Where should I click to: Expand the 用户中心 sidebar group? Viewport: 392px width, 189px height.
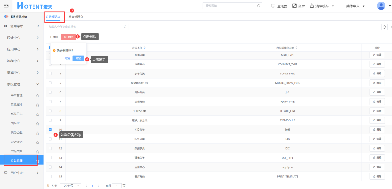point(22,173)
